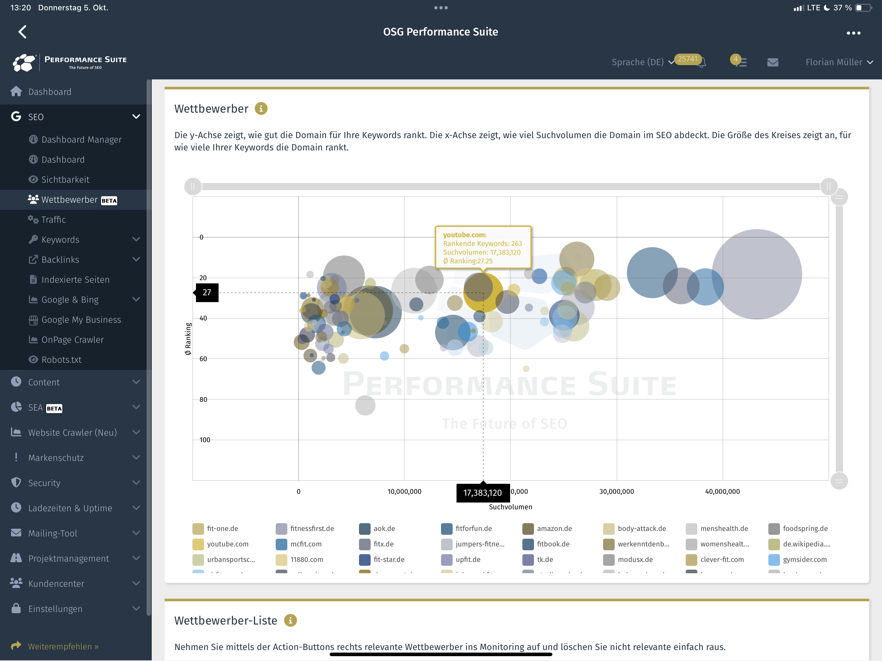The image size is (882, 661).
Task: Click the gears icon beside Traffic
Action: click(33, 219)
